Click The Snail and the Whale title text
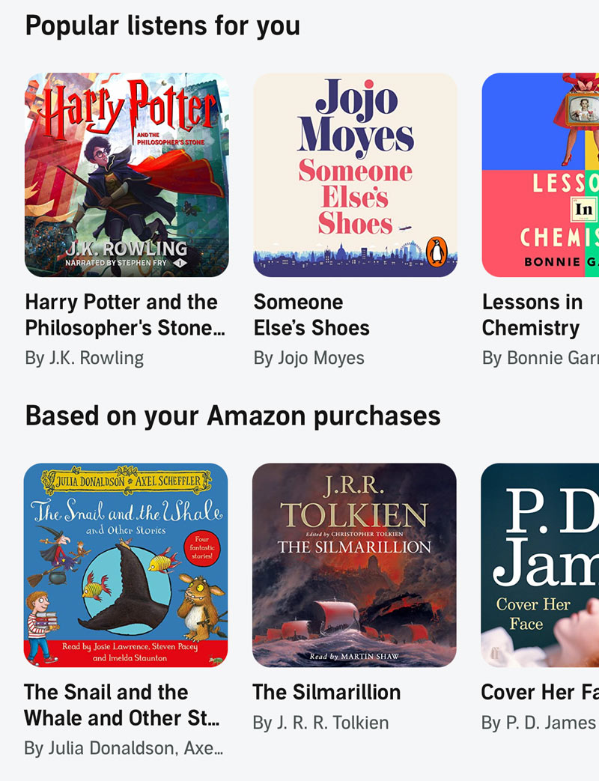Viewport: 599px width, 781px height. pyautogui.click(x=122, y=705)
